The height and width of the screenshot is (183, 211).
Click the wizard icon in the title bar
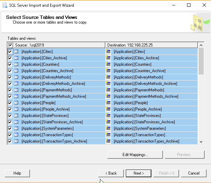point(5,5)
